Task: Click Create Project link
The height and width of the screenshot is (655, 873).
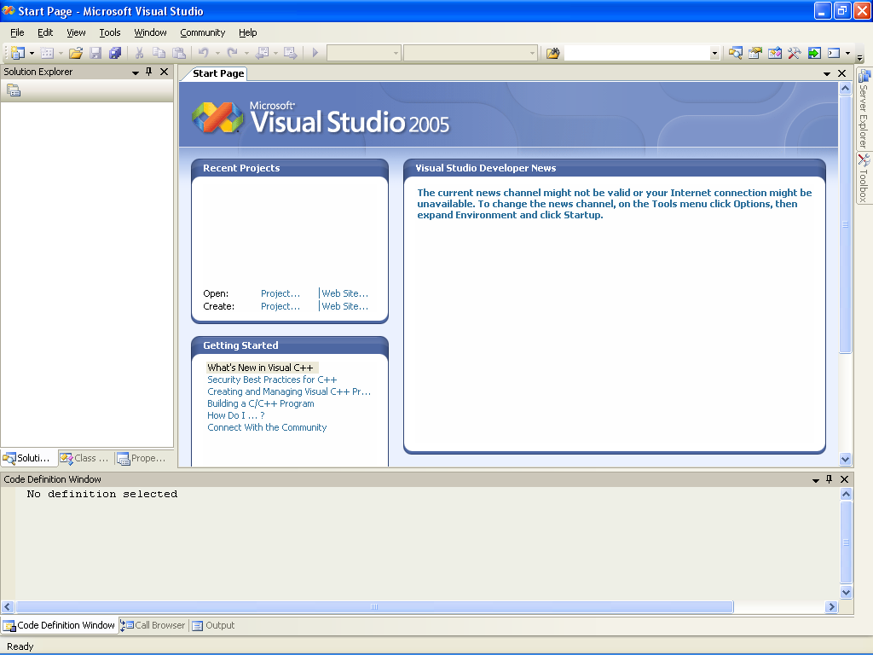Action: 280,306
